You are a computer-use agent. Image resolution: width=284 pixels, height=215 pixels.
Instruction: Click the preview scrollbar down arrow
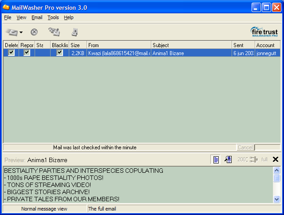[276, 199]
